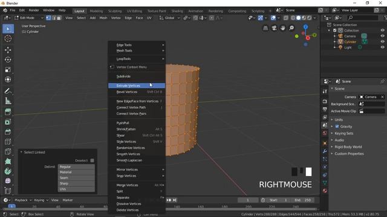
Task: Open the Edit Mode dropdown
Action: pos(28,18)
